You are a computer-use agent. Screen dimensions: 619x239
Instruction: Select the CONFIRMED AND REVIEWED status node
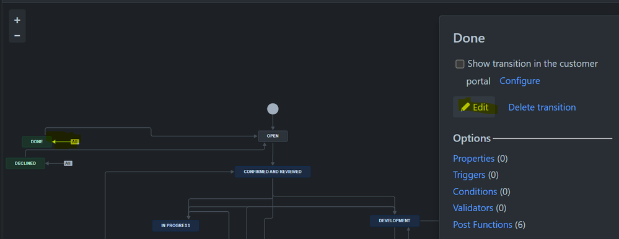pos(273,172)
